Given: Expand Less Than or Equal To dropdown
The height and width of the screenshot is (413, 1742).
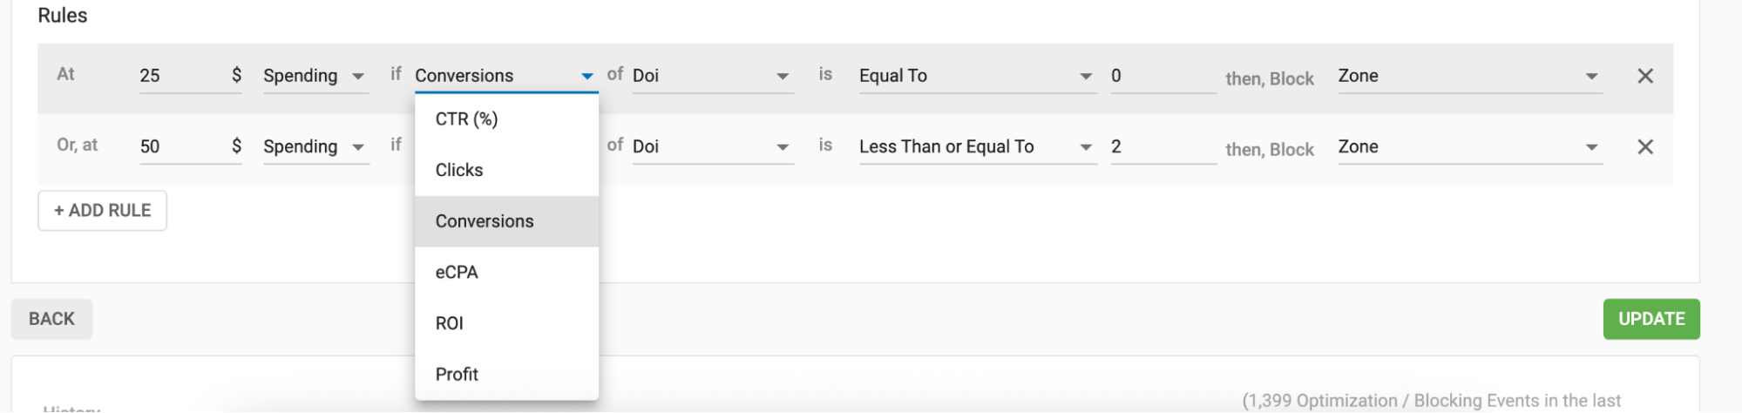Looking at the screenshot, I should coord(975,146).
